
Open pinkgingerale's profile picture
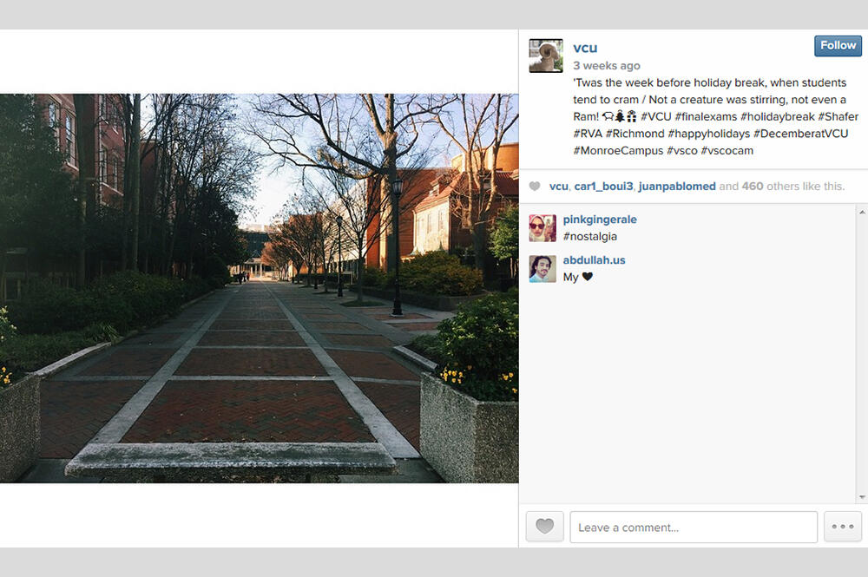click(542, 228)
